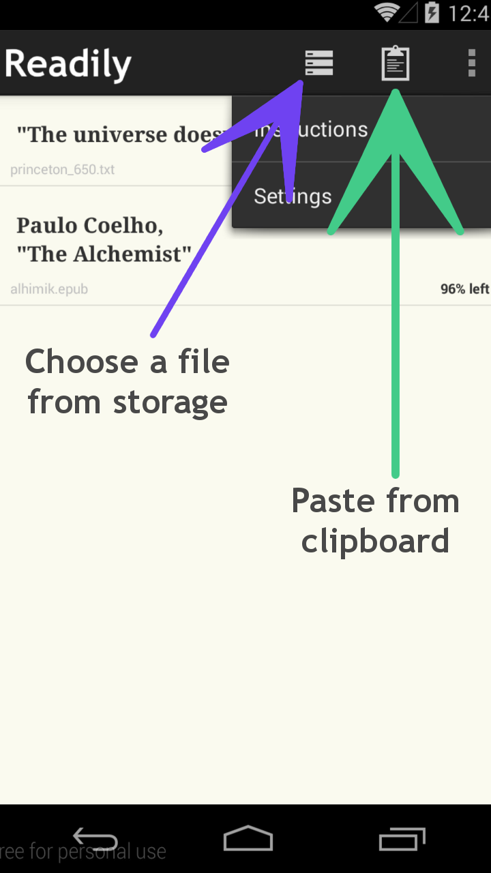Tap the princeton_650.txt filename label
491x873 pixels.
[x=63, y=170]
